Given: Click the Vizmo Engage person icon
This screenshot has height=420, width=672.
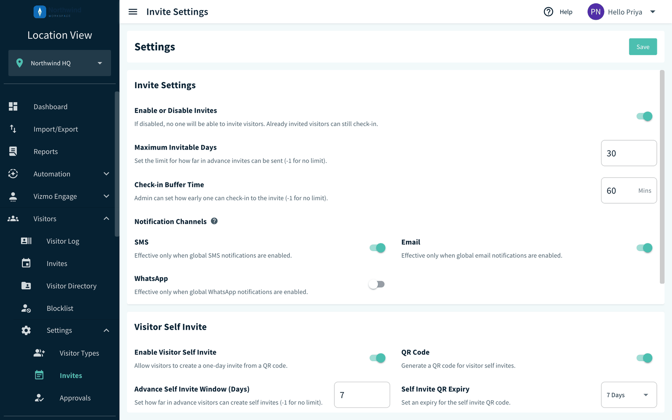Looking at the screenshot, I should [x=13, y=197].
